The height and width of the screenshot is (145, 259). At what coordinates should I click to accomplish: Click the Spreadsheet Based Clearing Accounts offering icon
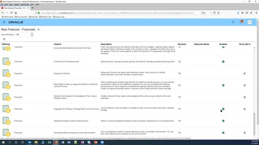coord(6,133)
